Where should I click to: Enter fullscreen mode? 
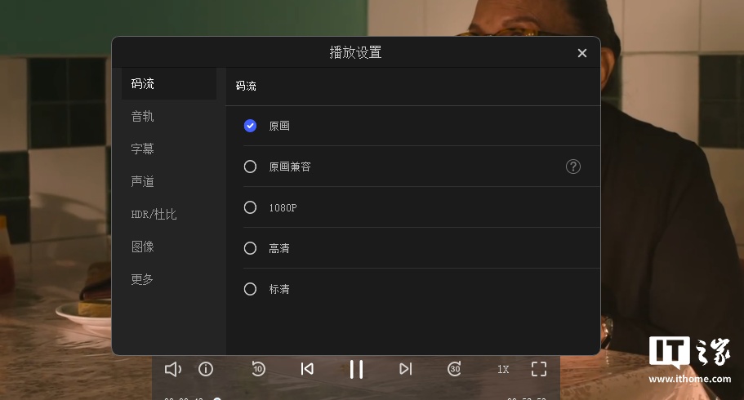tap(538, 369)
